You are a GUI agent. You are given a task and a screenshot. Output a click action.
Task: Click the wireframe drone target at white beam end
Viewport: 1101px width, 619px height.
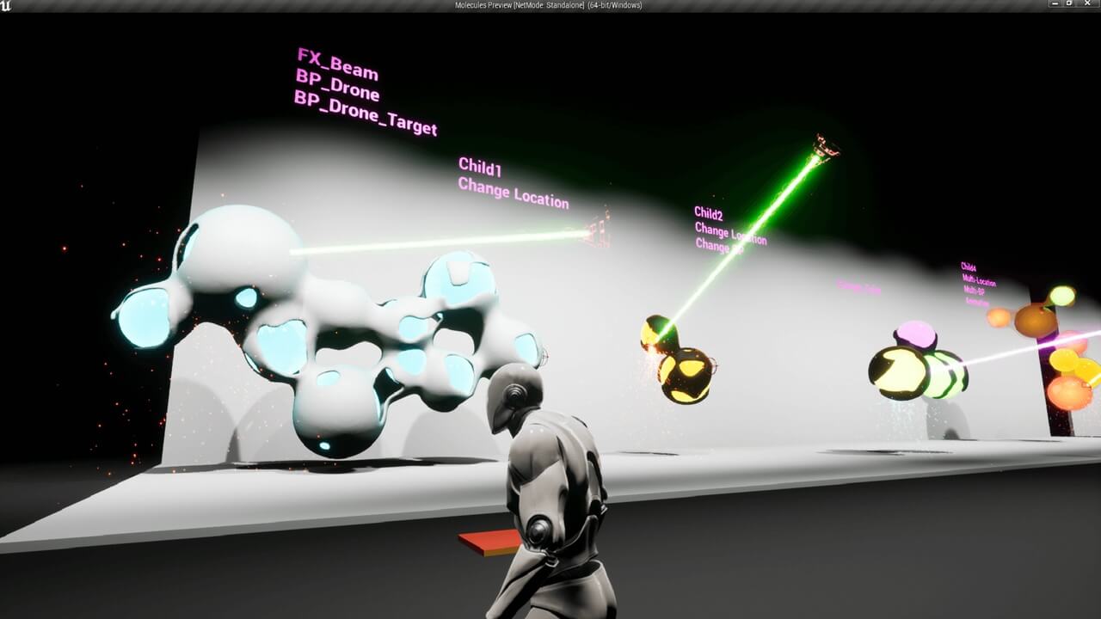[598, 230]
